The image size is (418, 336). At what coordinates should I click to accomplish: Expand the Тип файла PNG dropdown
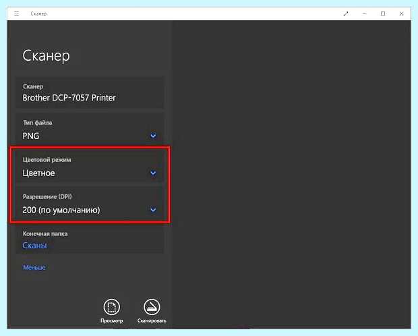pos(90,129)
